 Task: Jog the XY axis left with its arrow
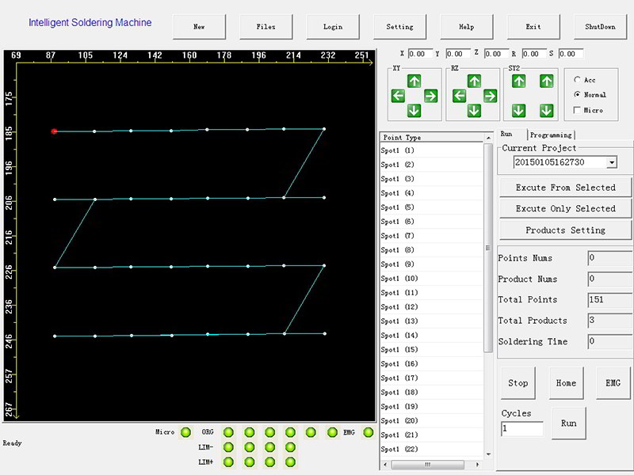tap(399, 96)
